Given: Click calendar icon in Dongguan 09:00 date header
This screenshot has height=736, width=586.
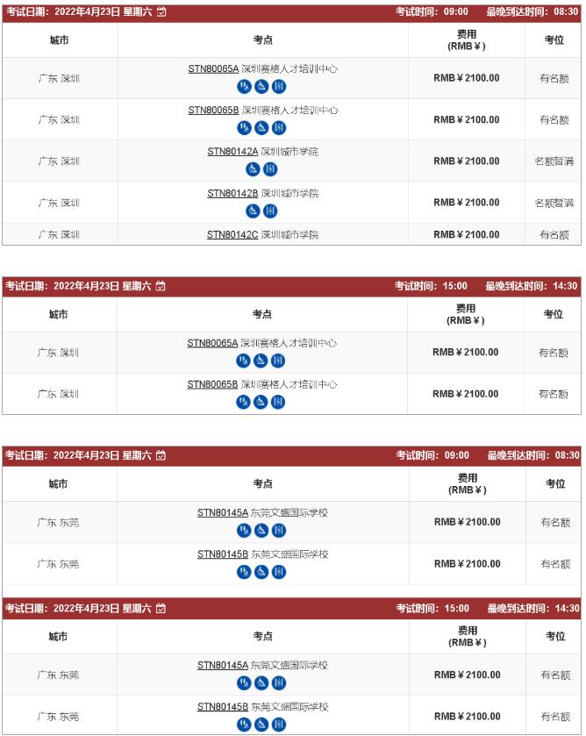Looking at the screenshot, I should pyautogui.click(x=161, y=455).
